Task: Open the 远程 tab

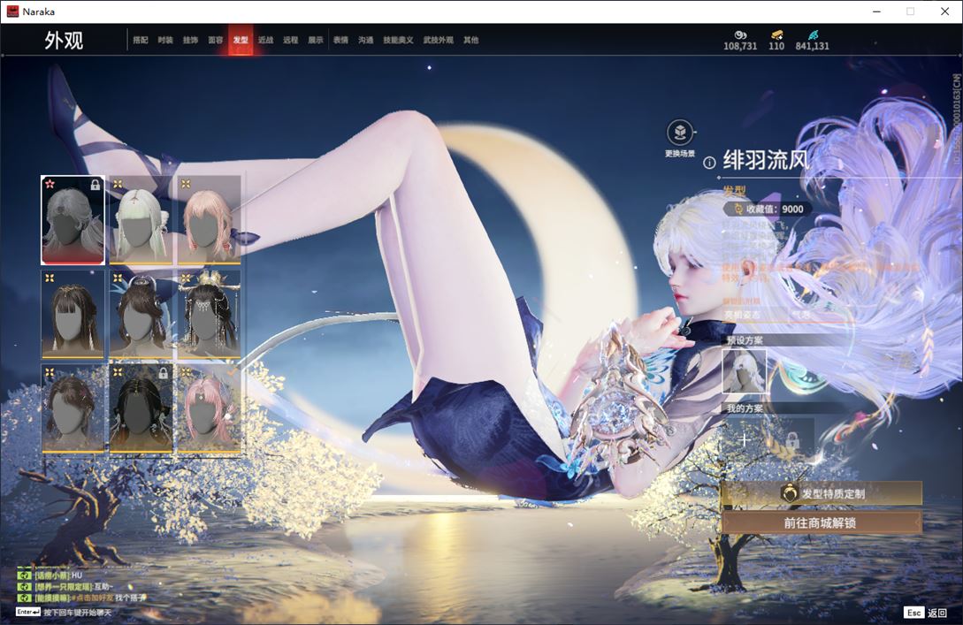Action: [x=291, y=40]
